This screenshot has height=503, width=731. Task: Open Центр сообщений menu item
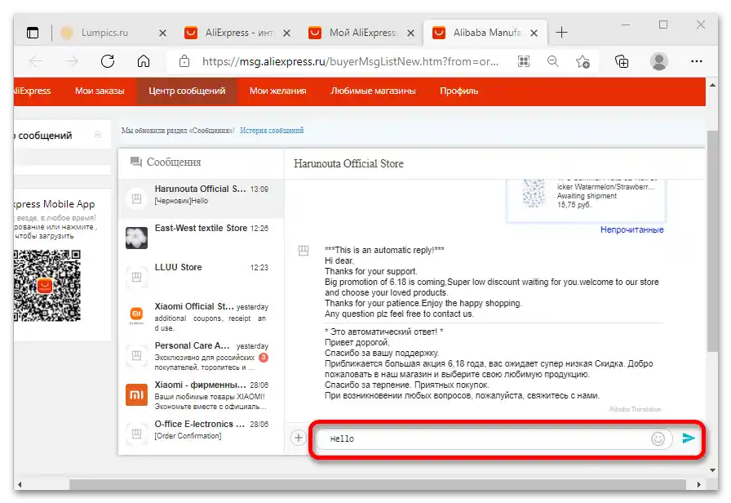click(187, 91)
